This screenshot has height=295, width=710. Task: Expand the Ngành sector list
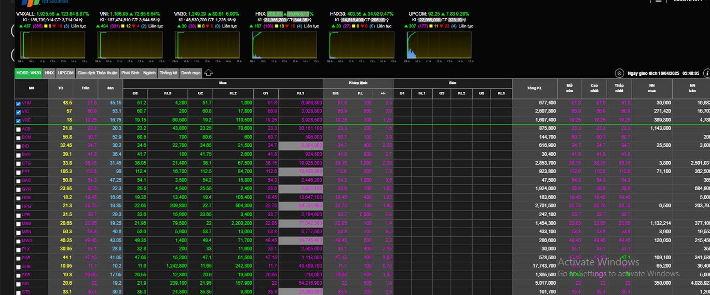pyautogui.click(x=149, y=73)
